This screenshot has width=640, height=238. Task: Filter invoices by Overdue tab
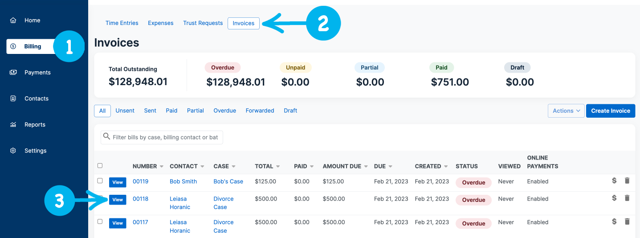[224, 111]
